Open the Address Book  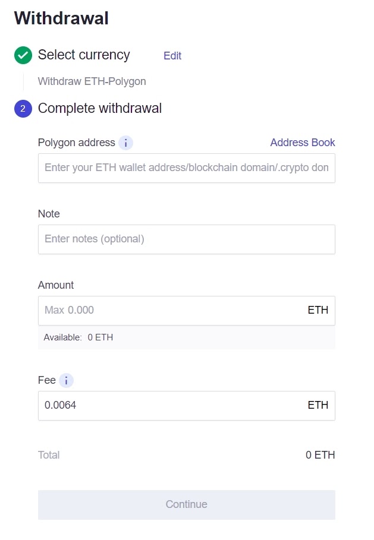tap(302, 143)
